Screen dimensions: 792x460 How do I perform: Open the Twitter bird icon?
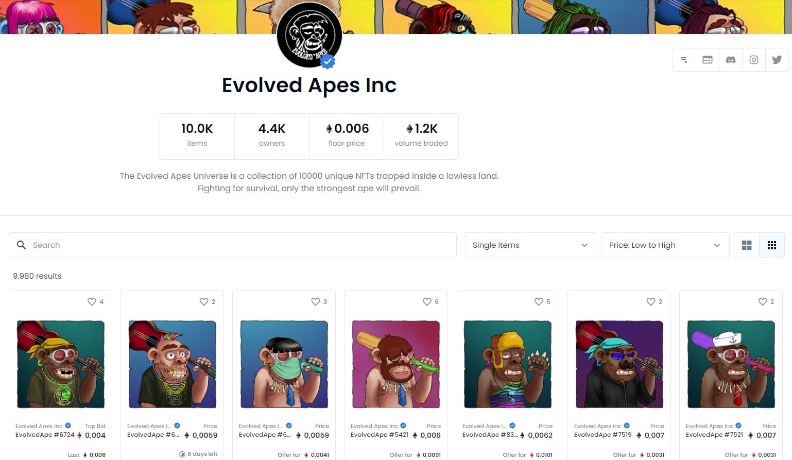777,60
